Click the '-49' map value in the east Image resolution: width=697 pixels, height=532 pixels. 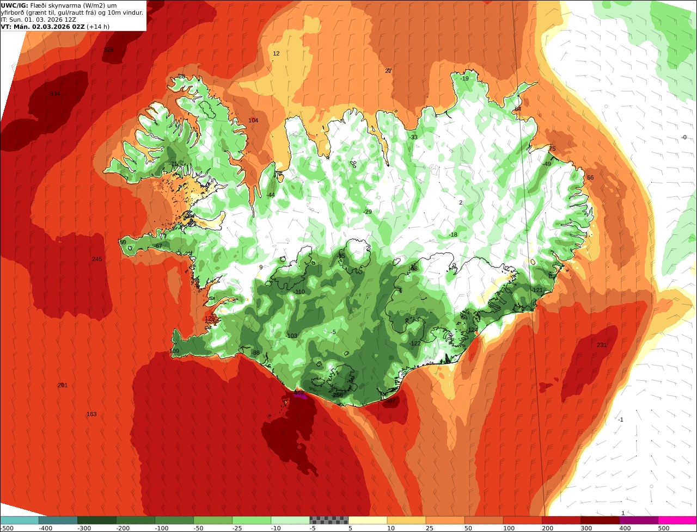(547, 164)
